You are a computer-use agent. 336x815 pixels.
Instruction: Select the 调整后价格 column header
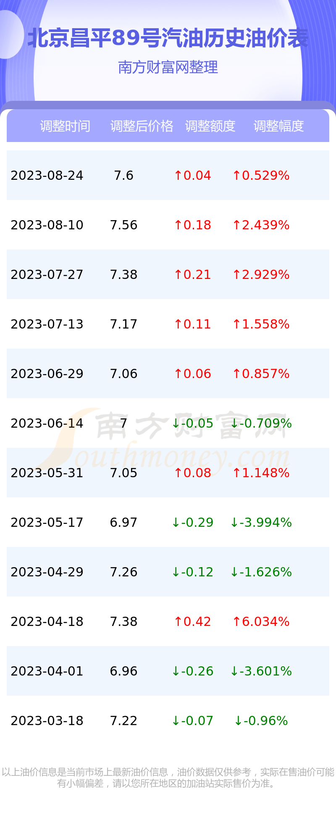pos(142,126)
